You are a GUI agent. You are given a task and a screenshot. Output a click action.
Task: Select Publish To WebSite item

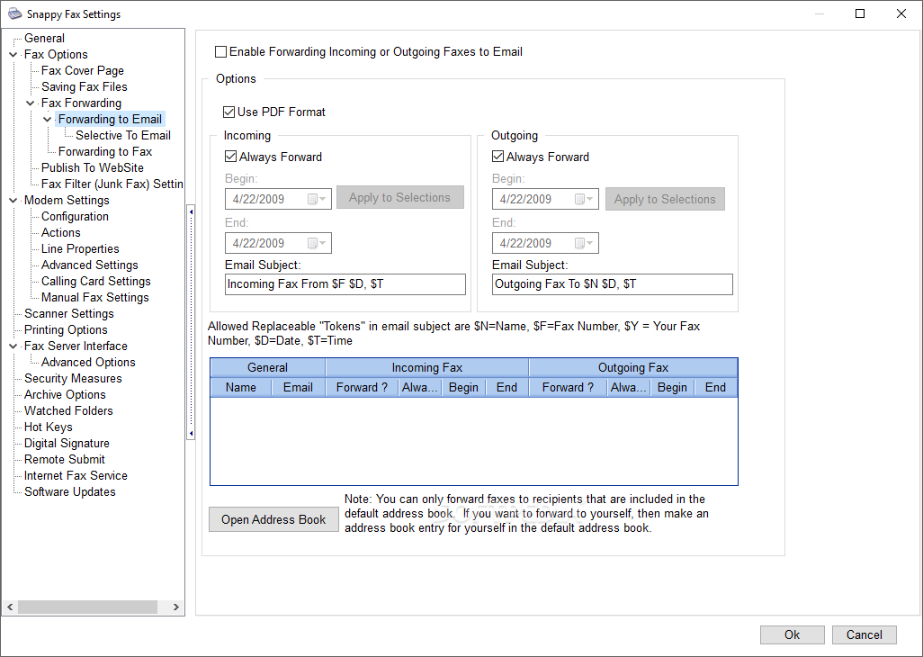[x=93, y=167]
